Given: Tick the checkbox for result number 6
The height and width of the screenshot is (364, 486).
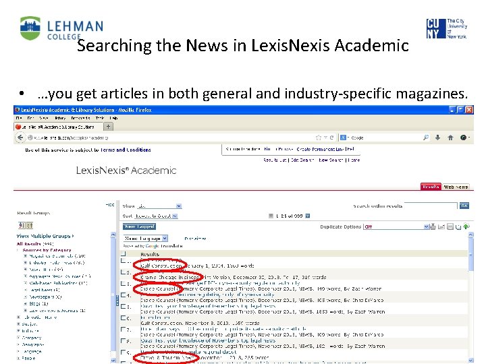Looking at the screenshot, I should (x=124, y=317).
